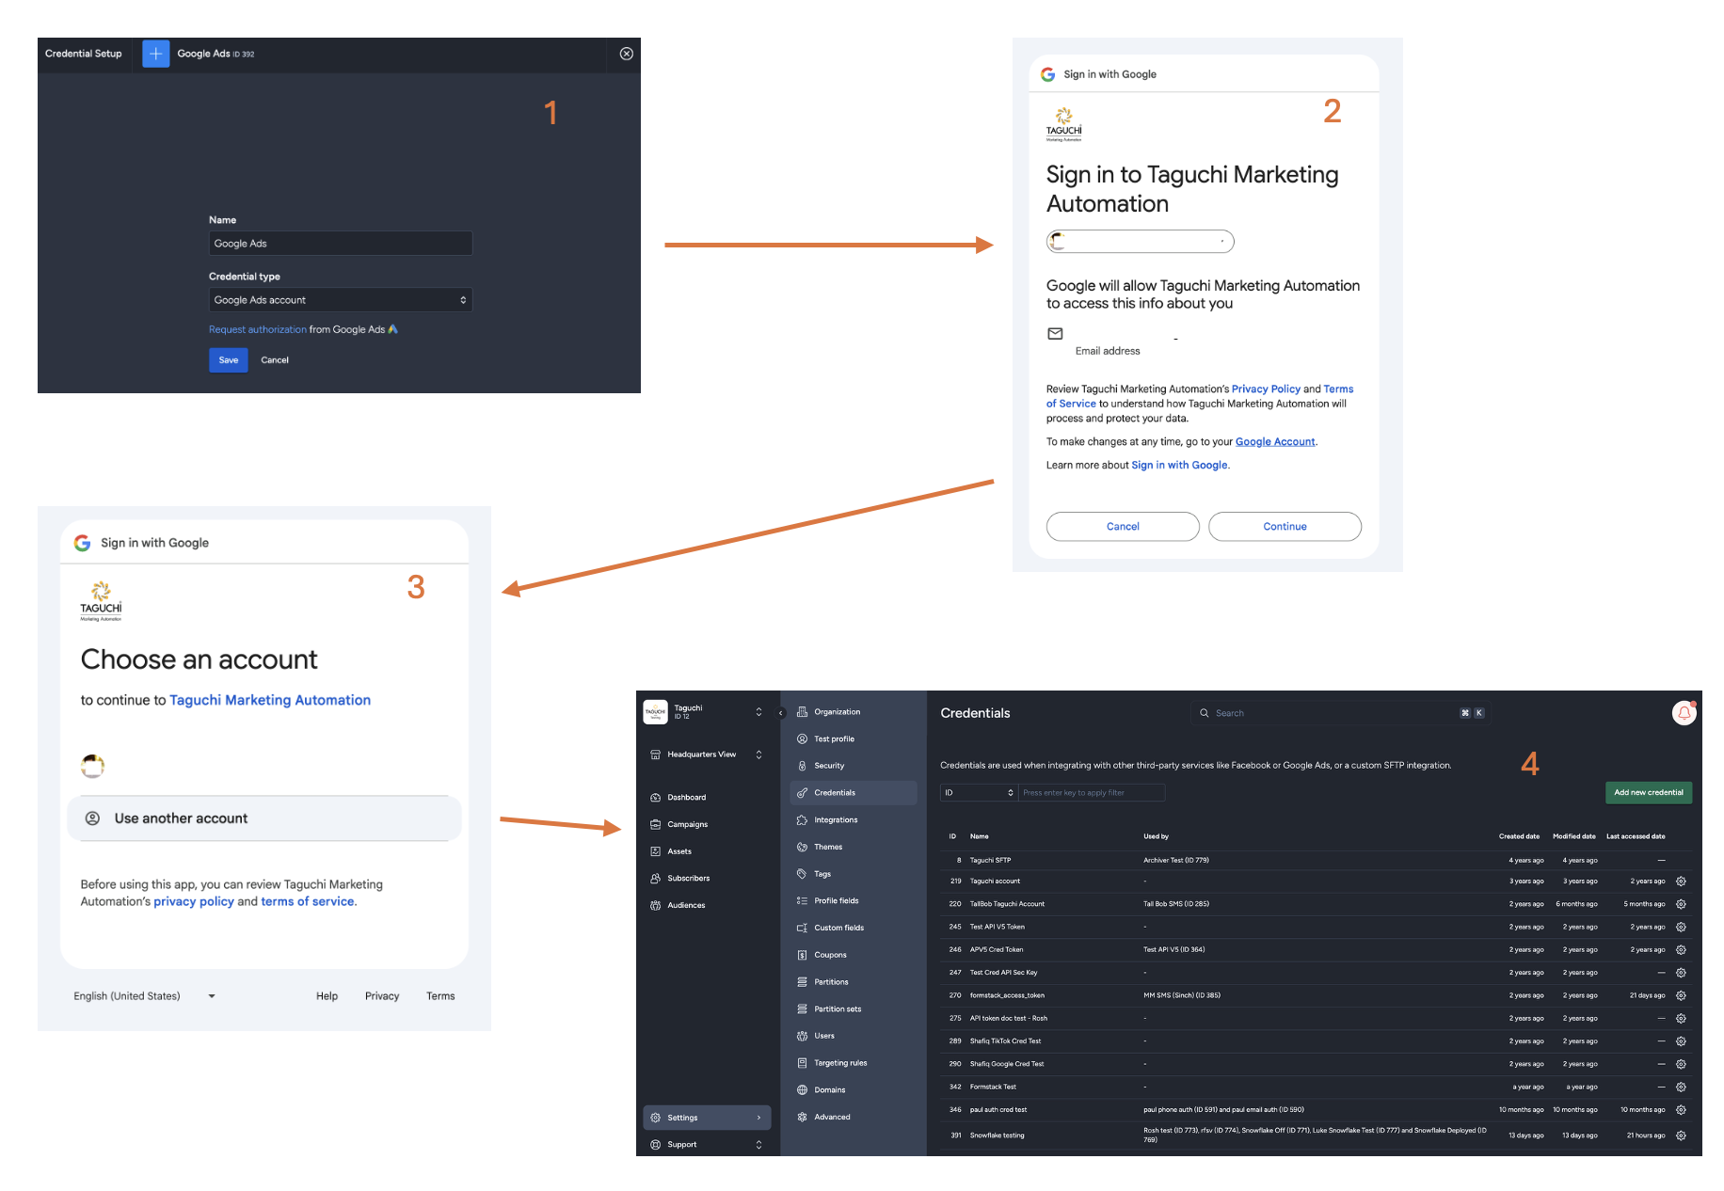1724x1191 pixels.
Task: Click the blue plus icon in Credential Setup
Action: [x=156, y=54]
